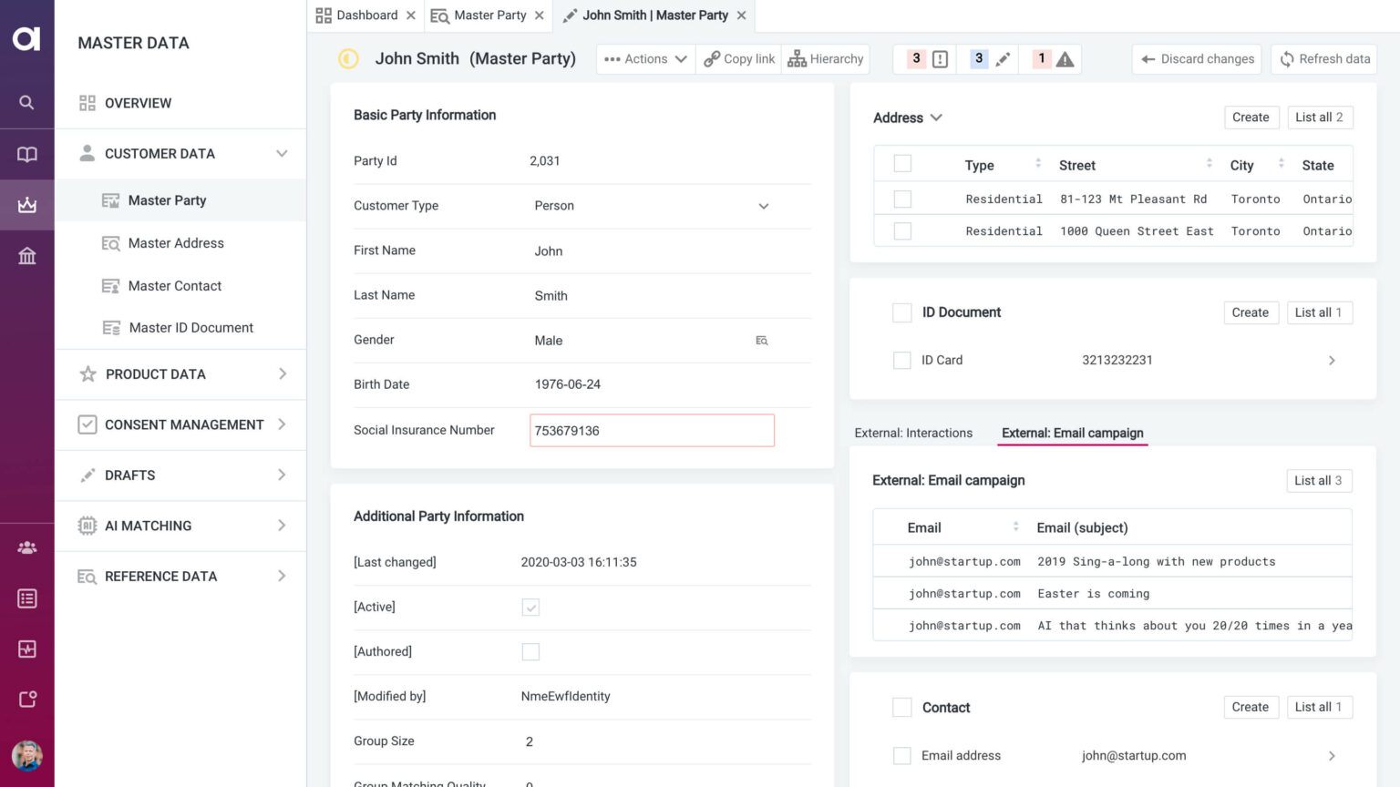Open the Customer Type dropdown

[763, 206]
